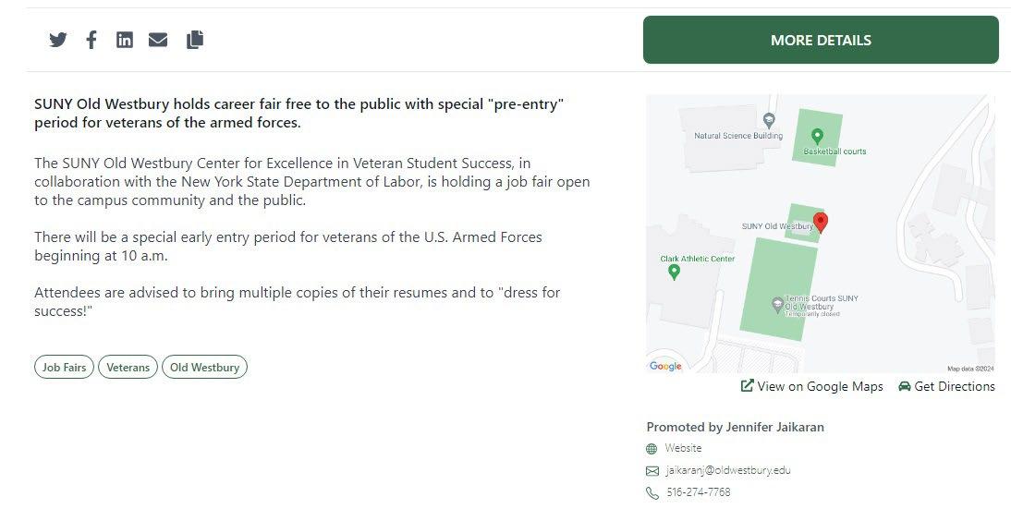This screenshot has height=521, width=1011.
Task: Click the Natural Science Building marker
Action: (x=769, y=120)
